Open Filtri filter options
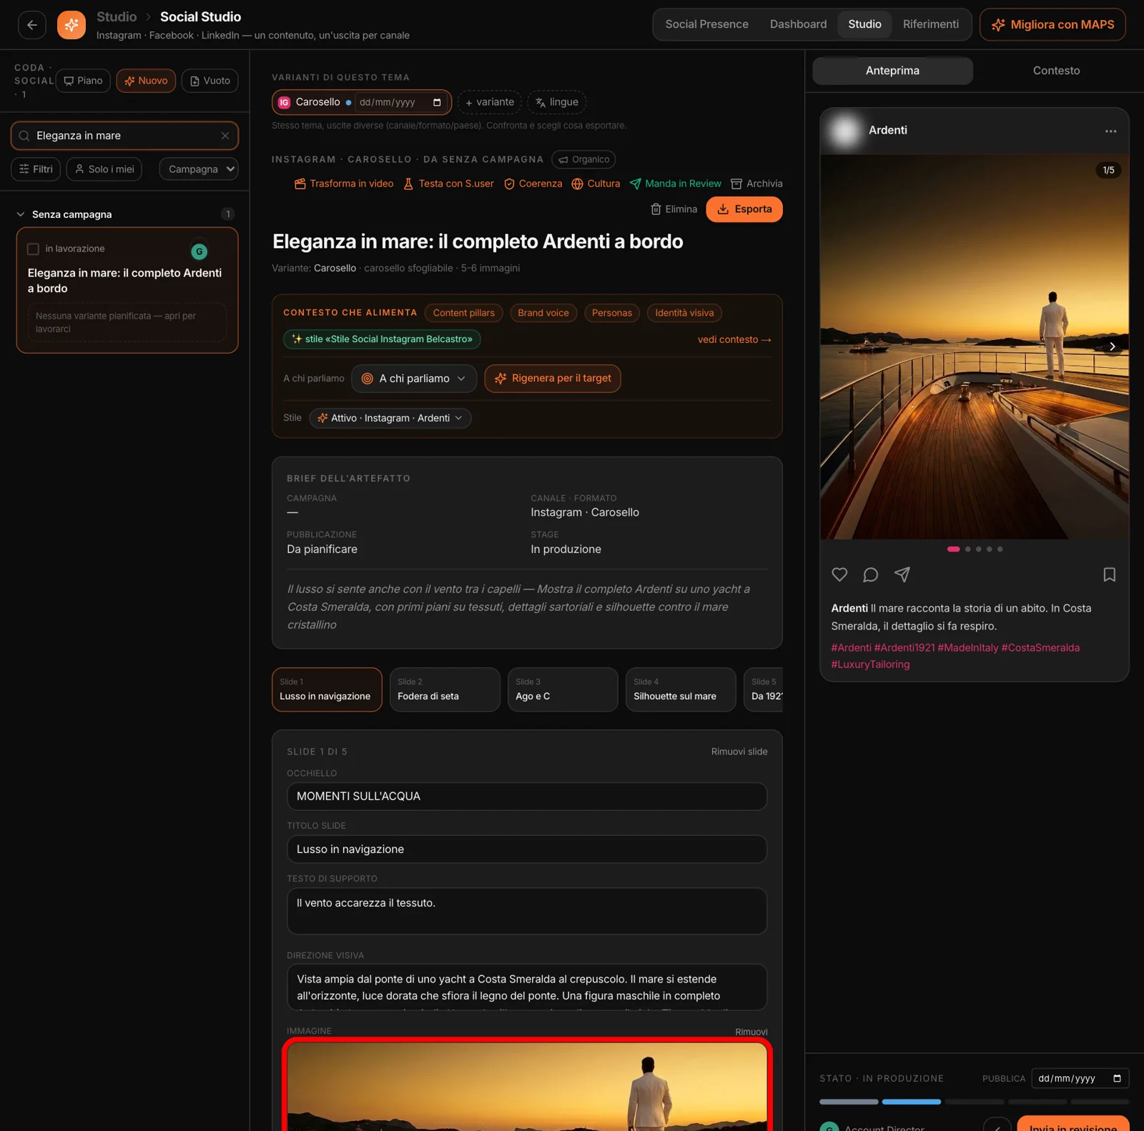Screen dimensions: 1144x1131 click(x=36, y=169)
